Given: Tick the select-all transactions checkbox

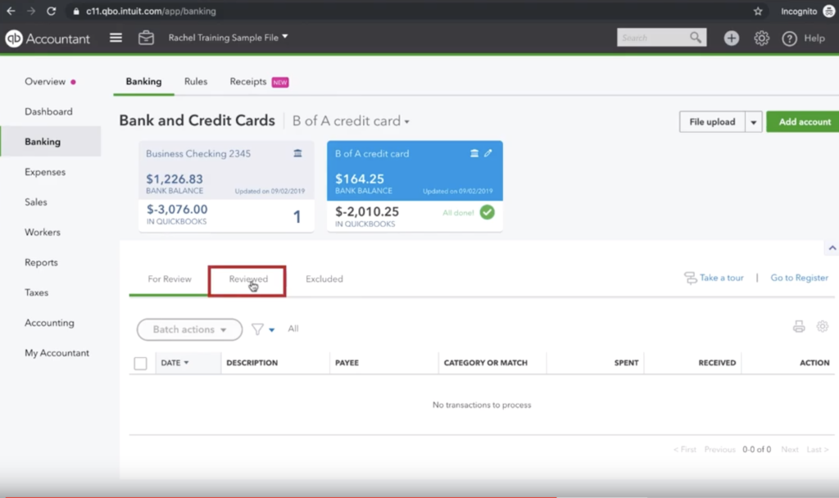Looking at the screenshot, I should pyautogui.click(x=140, y=363).
